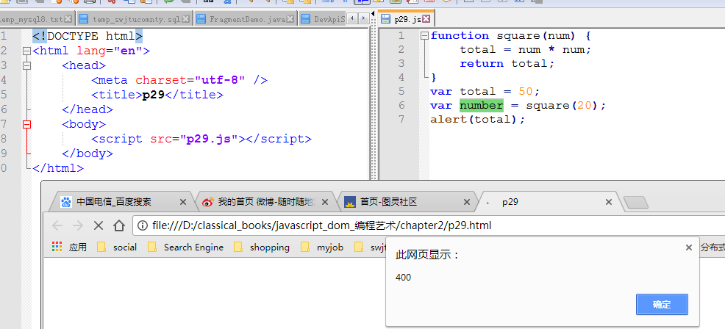This screenshot has height=329, width=725.
Task: Collapse the square function fold marker
Action: (424, 35)
